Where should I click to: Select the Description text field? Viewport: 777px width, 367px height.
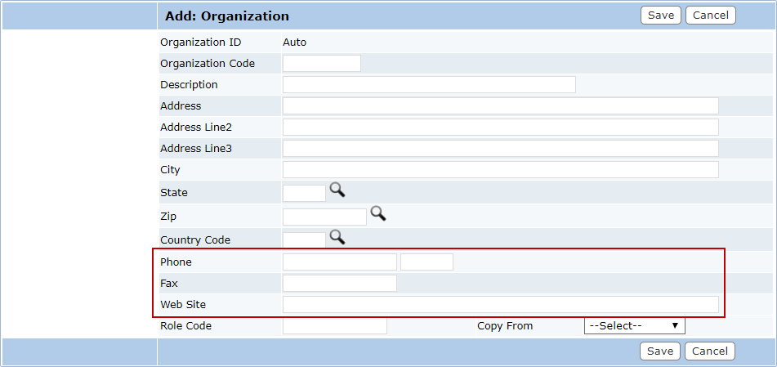[429, 85]
